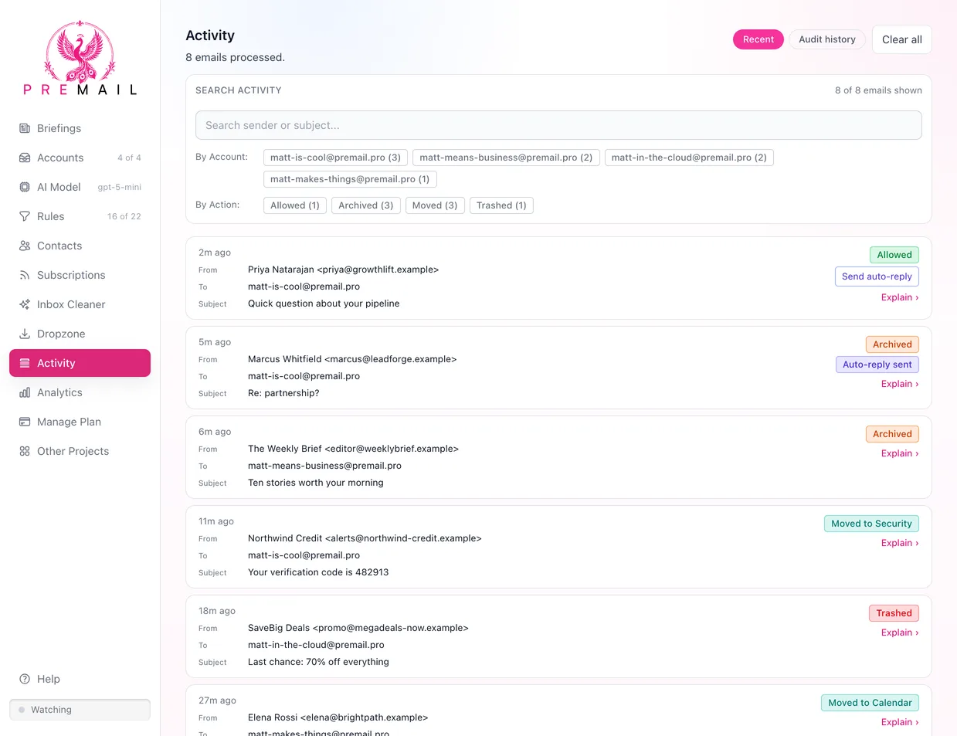Toggle the Moved (3) action filter
Image resolution: width=957 pixels, height=736 pixels.
click(435, 205)
